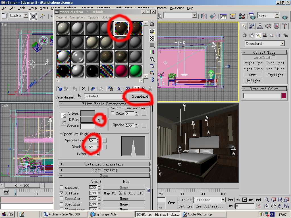The width and height of the screenshot is (291, 218).
Task: Click the Specular color swatch
Action: click(88, 126)
